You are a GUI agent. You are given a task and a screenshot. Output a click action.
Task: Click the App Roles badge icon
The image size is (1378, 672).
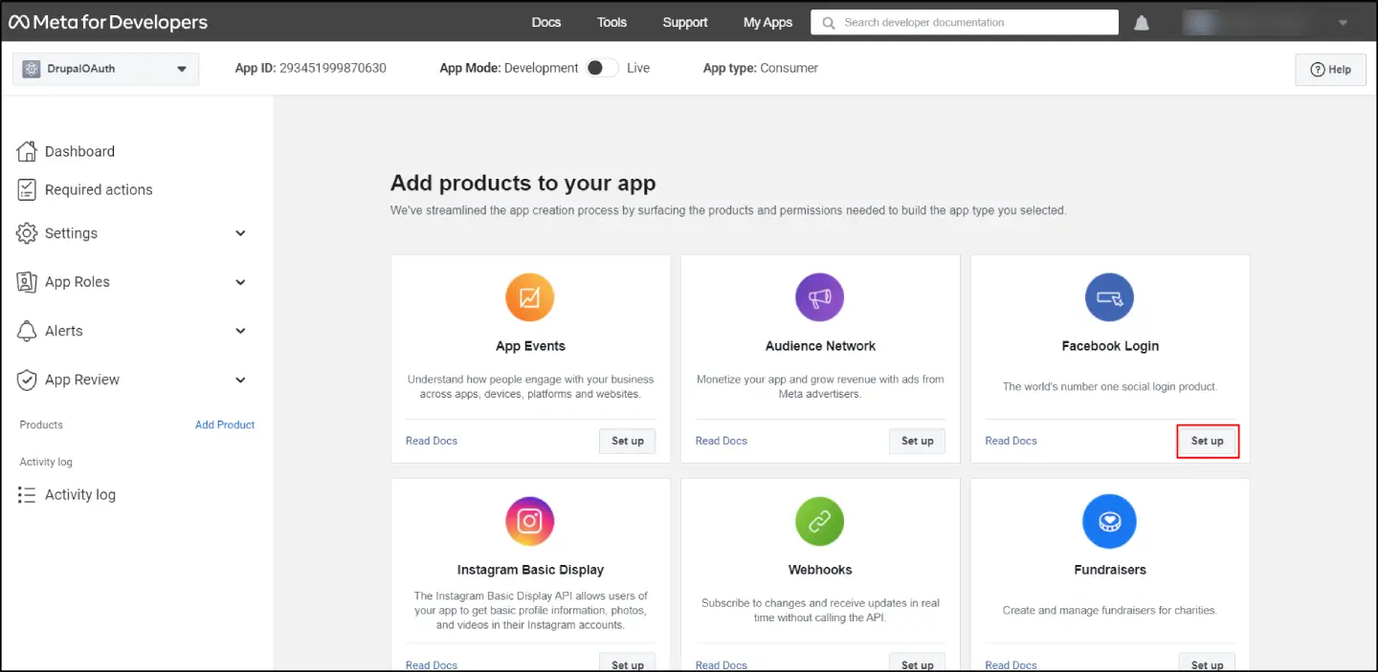pyautogui.click(x=27, y=282)
